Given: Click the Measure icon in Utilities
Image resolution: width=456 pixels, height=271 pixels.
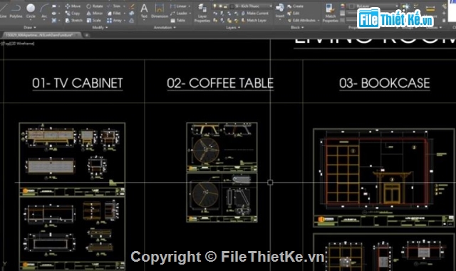Looking at the screenshot, I should click(430, 9).
